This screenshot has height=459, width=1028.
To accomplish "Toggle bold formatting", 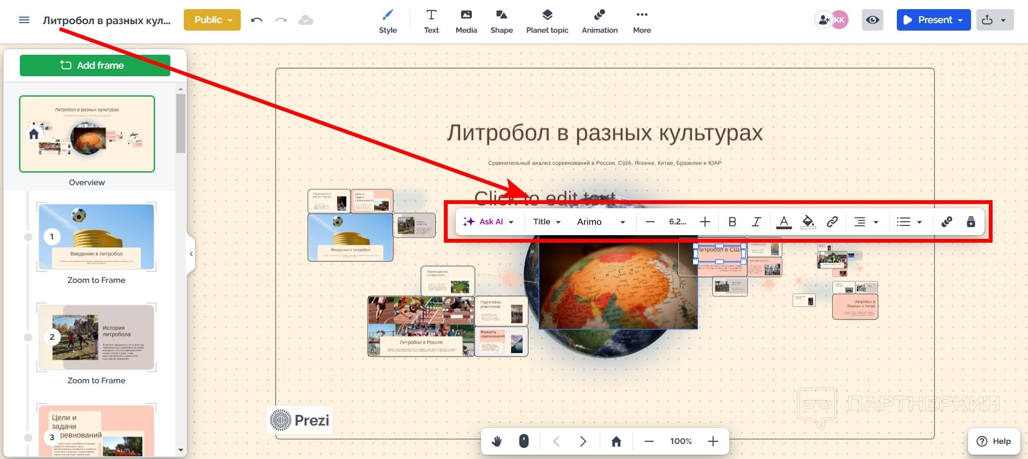I will coord(732,222).
